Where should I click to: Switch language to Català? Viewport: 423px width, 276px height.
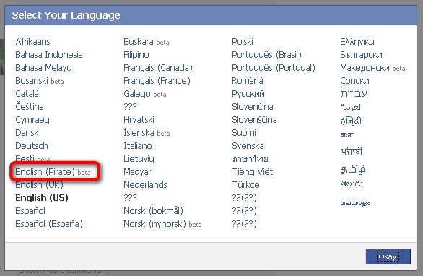[x=27, y=94]
